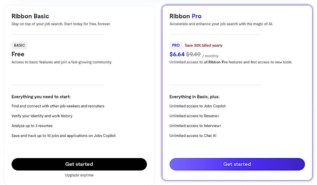Select the Free price label
317x185 pixels.
pyautogui.click(x=18, y=54)
